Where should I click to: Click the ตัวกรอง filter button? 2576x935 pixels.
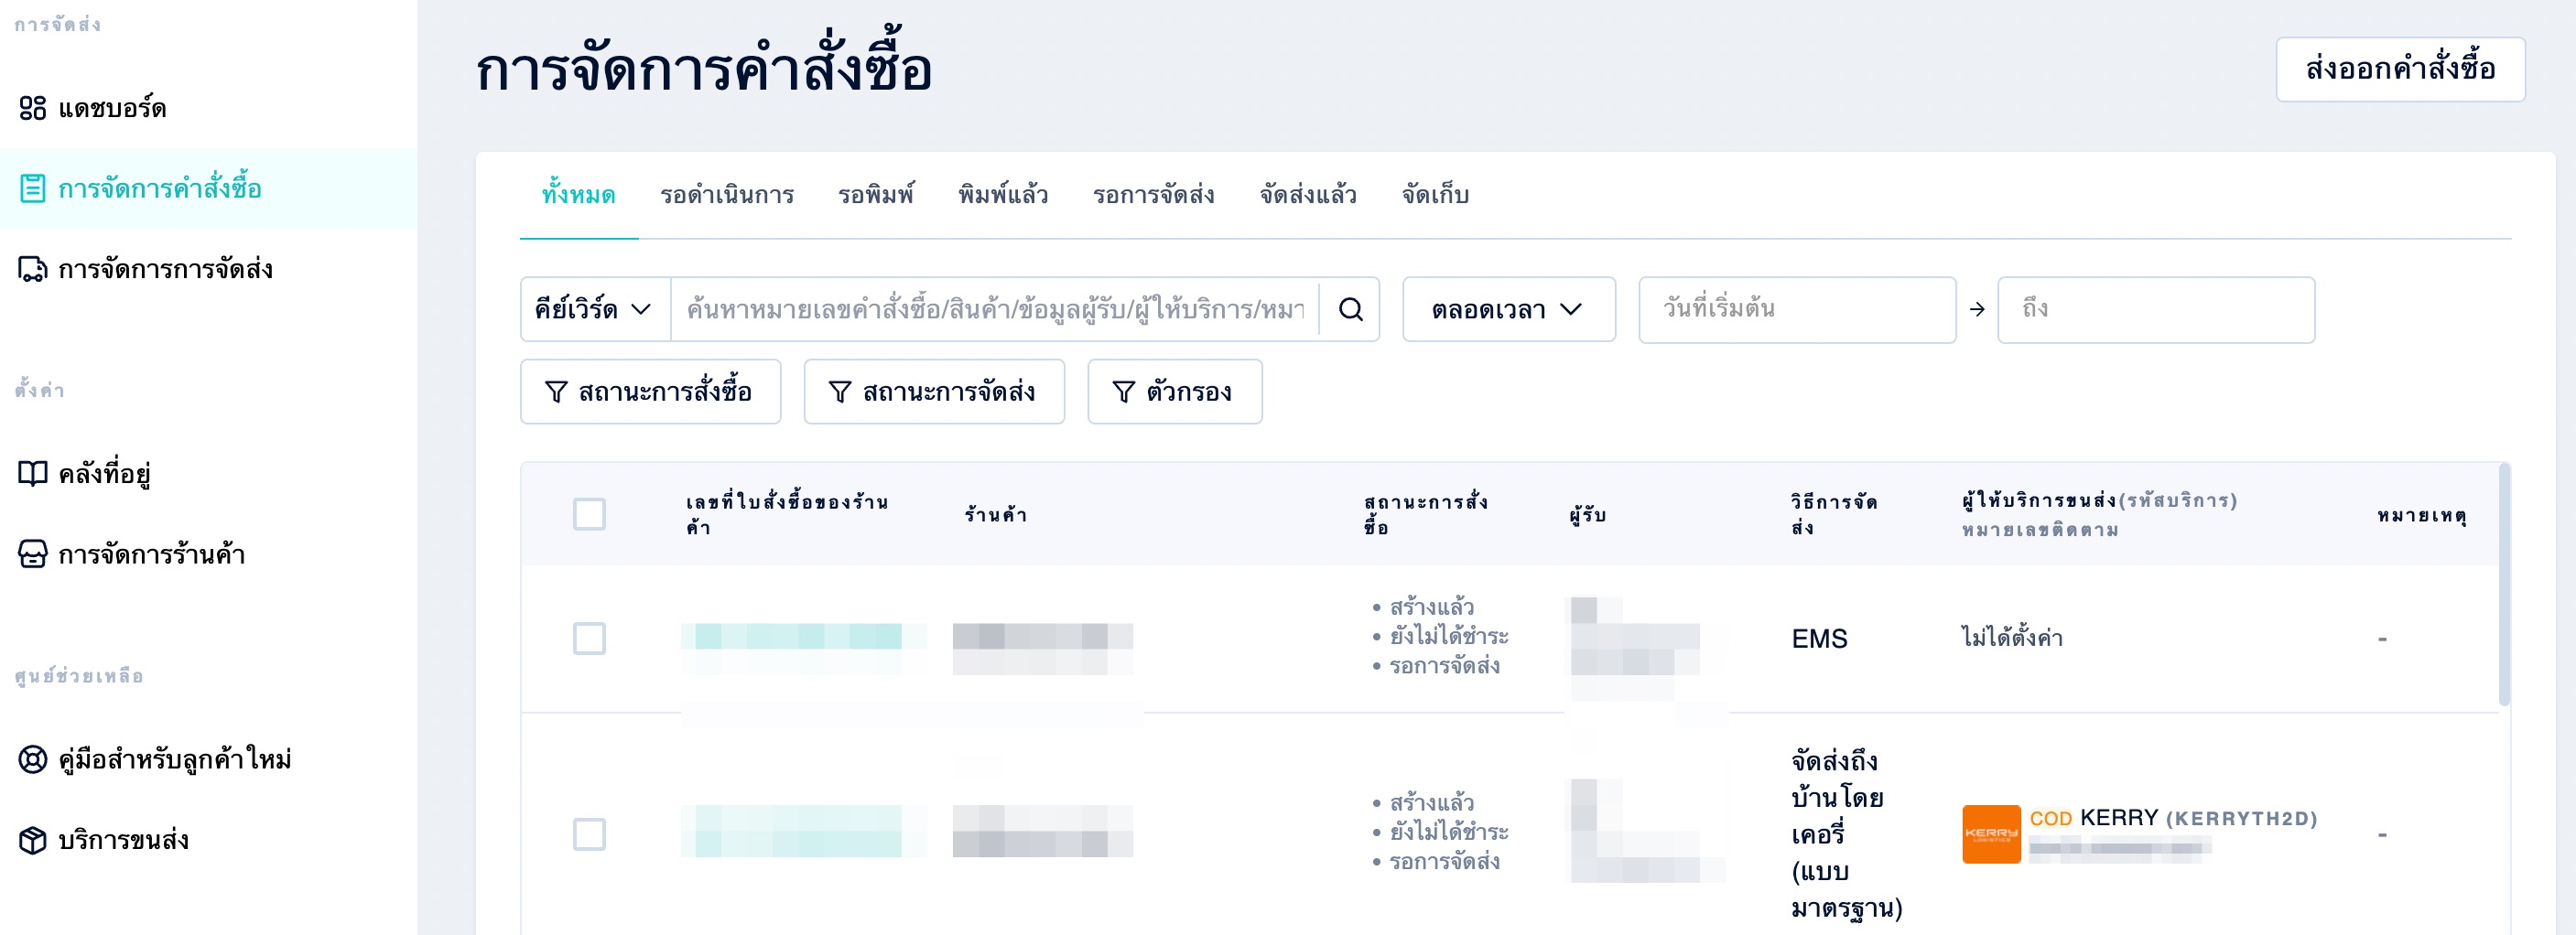click(x=1174, y=392)
